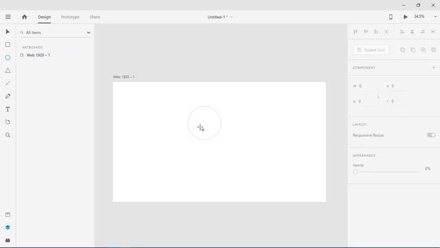Add a component with plus icon
Screen dimensions: 440x248
[434, 68]
